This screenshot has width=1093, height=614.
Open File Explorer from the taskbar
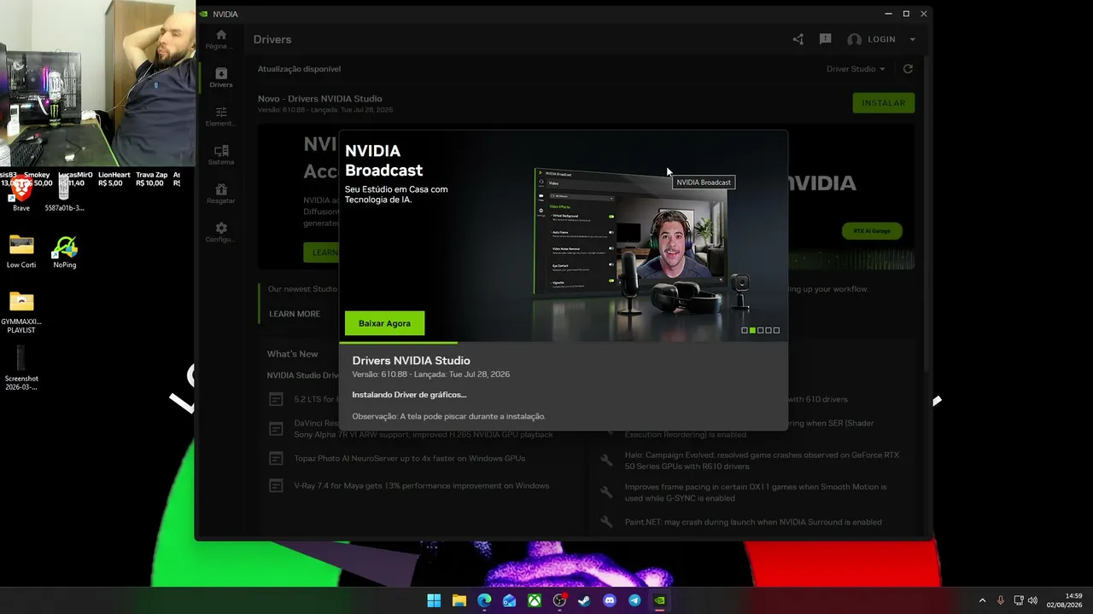click(459, 600)
